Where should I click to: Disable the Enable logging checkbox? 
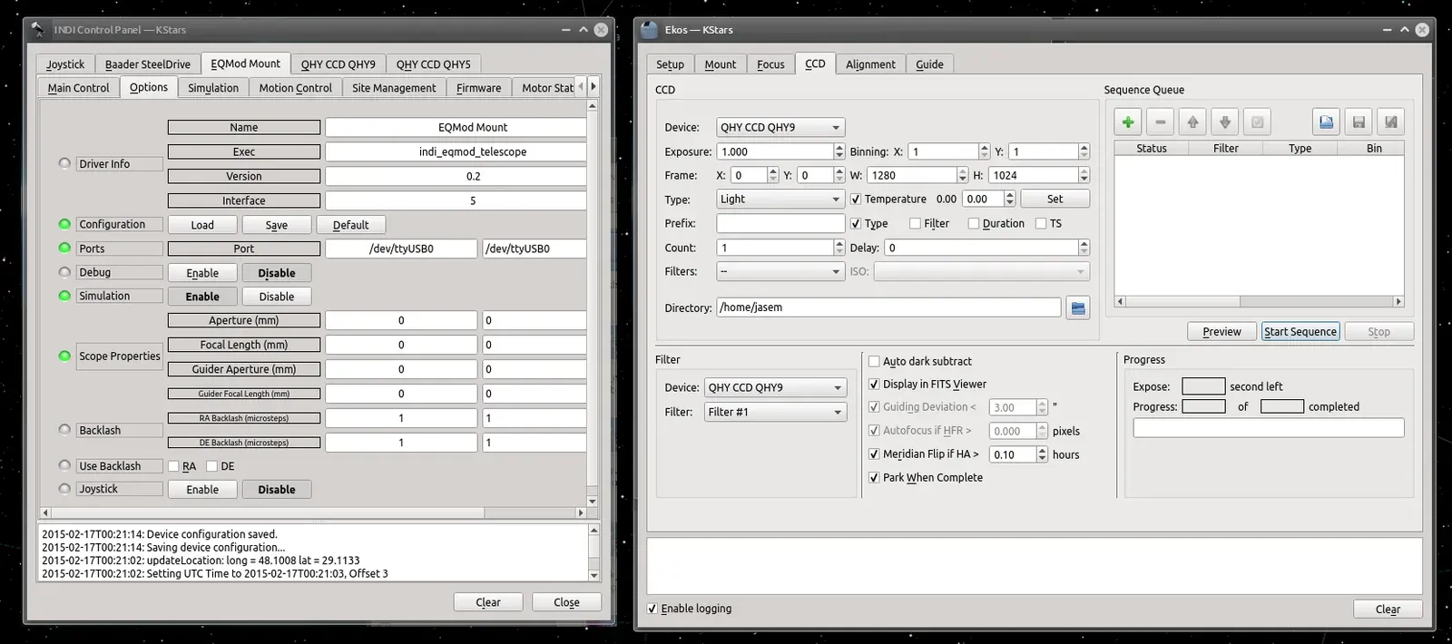[x=652, y=609]
